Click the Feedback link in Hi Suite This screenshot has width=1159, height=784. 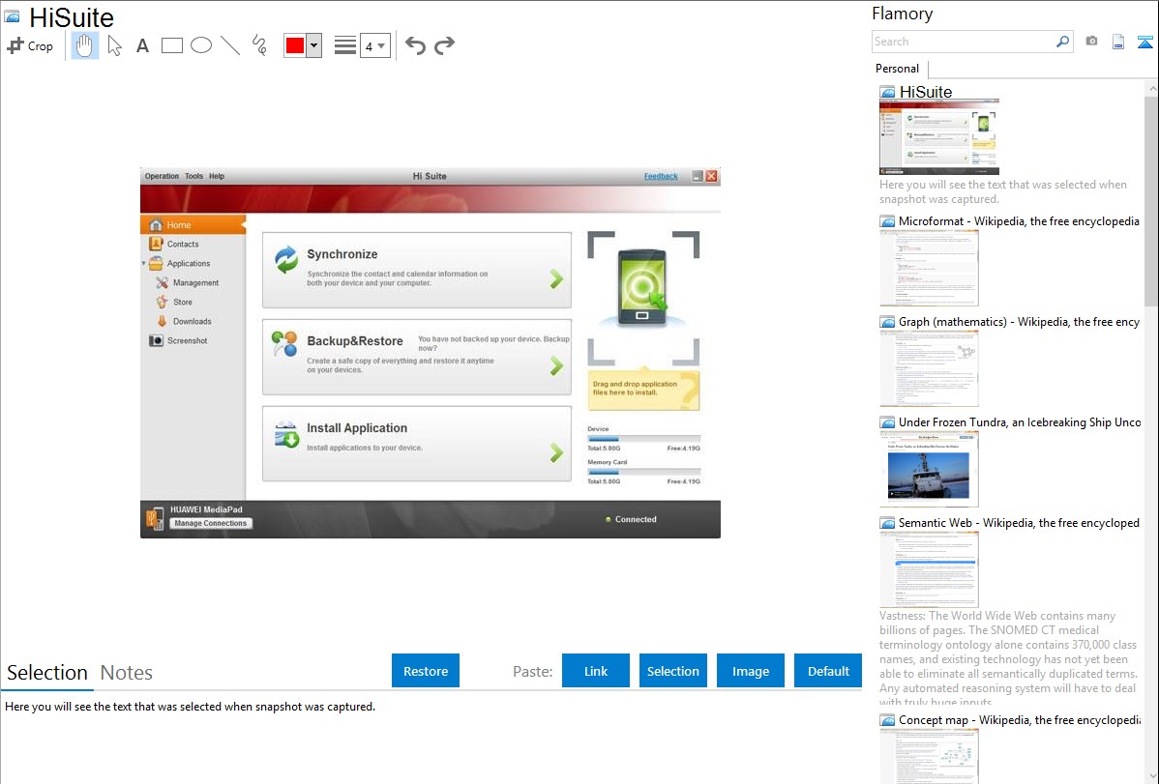661,176
